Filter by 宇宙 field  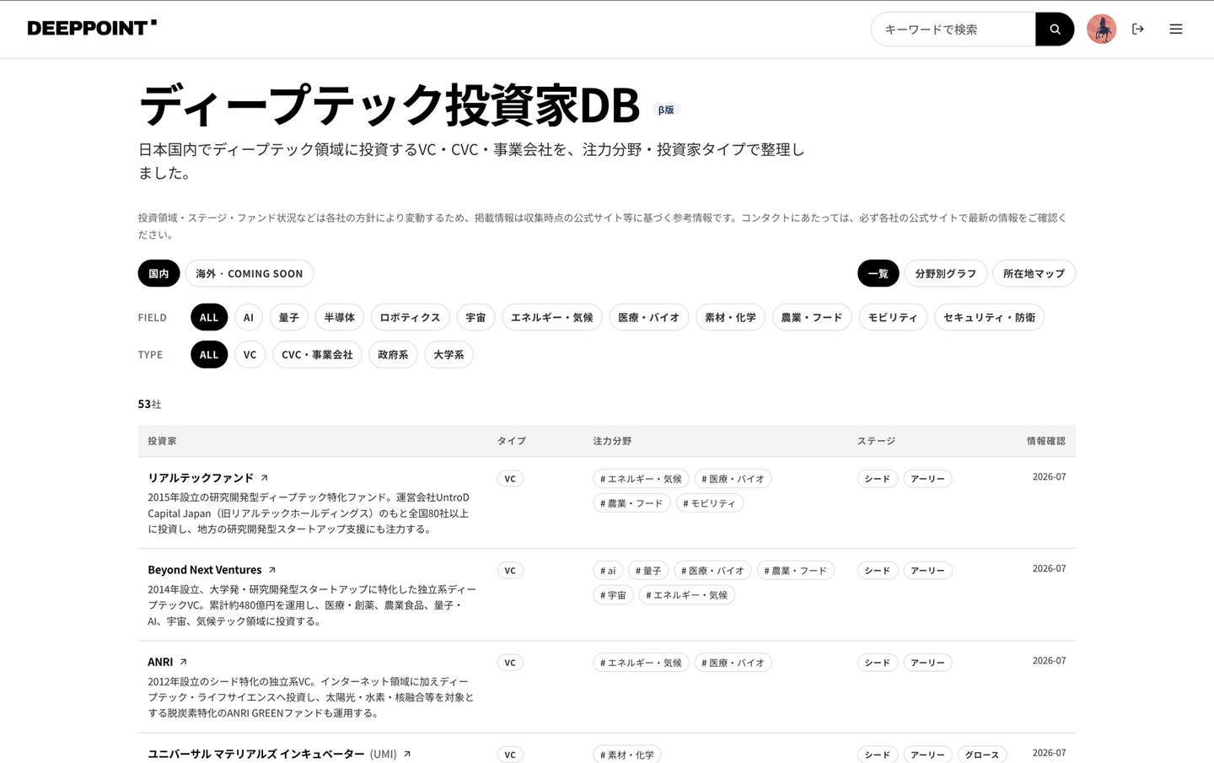click(476, 317)
